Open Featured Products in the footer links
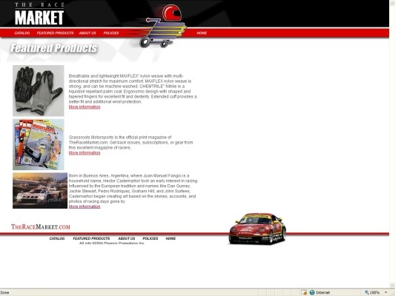395x296 pixels. [91, 238]
